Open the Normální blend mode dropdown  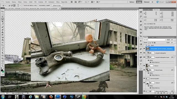coord(155,40)
